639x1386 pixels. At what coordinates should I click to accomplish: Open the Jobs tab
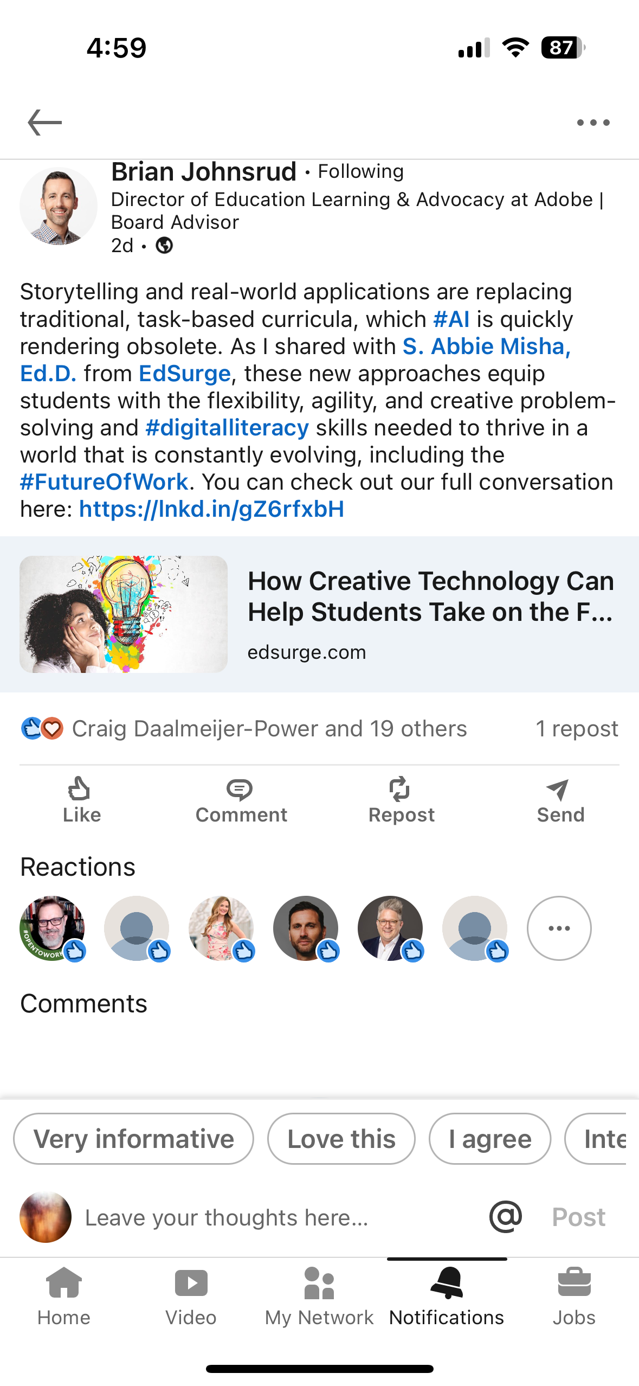pyautogui.click(x=574, y=1296)
